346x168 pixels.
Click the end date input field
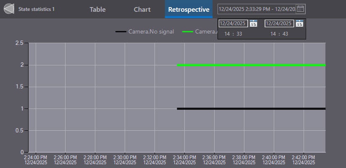pyautogui.click(x=280, y=23)
